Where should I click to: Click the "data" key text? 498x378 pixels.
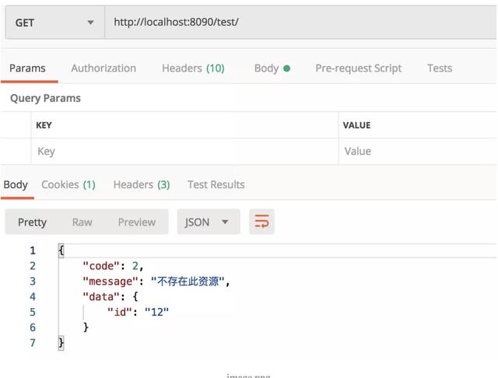(101, 297)
